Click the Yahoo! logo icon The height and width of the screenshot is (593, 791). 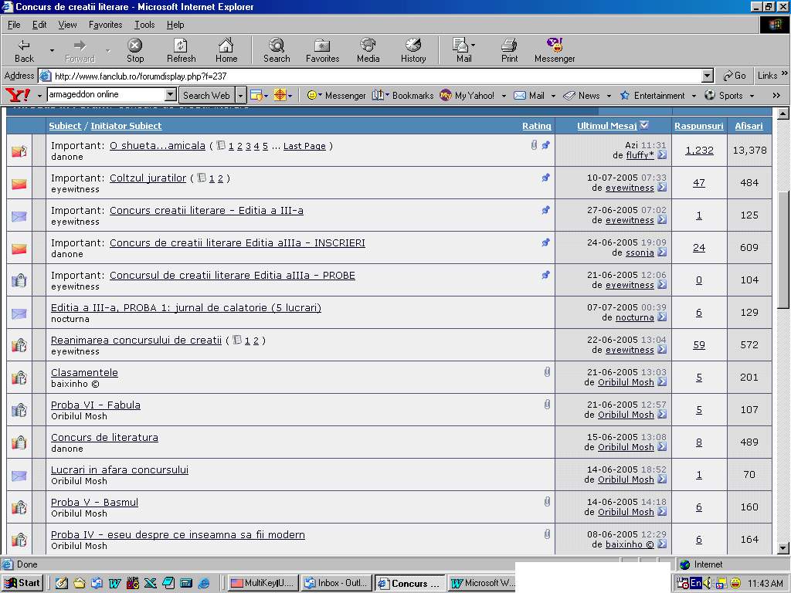coord(17,95)
